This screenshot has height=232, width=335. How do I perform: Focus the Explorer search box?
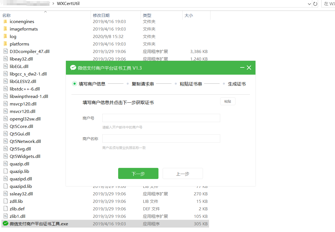click(328, 4)
